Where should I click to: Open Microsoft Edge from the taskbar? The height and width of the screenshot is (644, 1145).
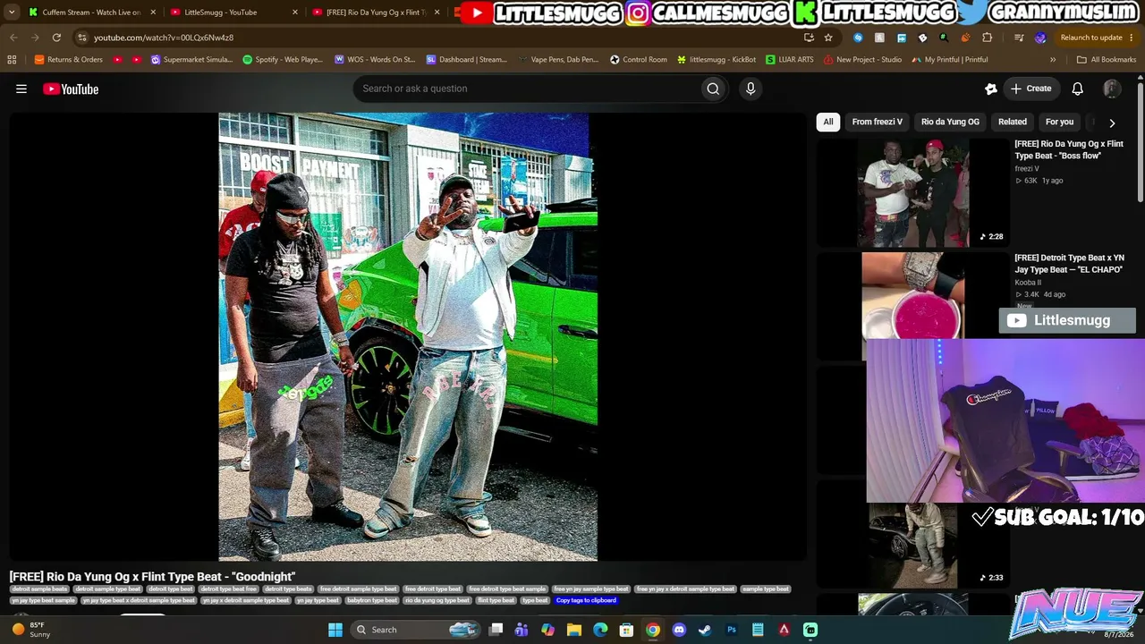600,630
